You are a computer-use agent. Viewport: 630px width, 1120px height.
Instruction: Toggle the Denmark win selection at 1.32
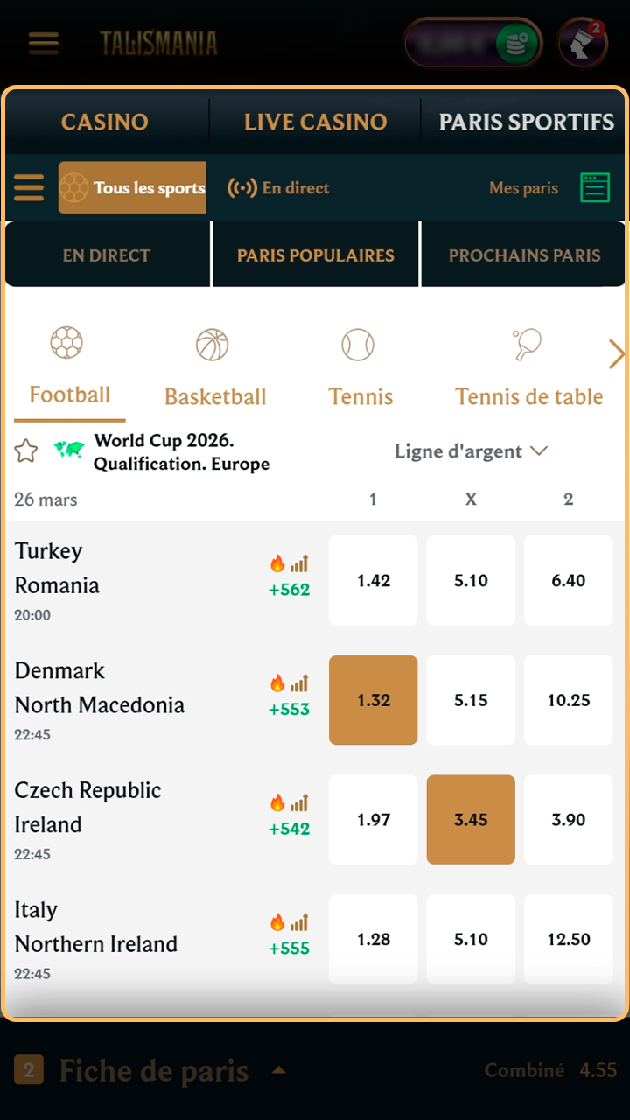[x=373, y=700]
